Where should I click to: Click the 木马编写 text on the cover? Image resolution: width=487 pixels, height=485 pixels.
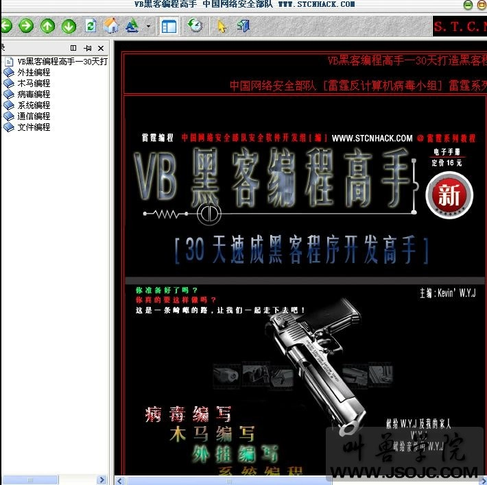click(212, 434)
